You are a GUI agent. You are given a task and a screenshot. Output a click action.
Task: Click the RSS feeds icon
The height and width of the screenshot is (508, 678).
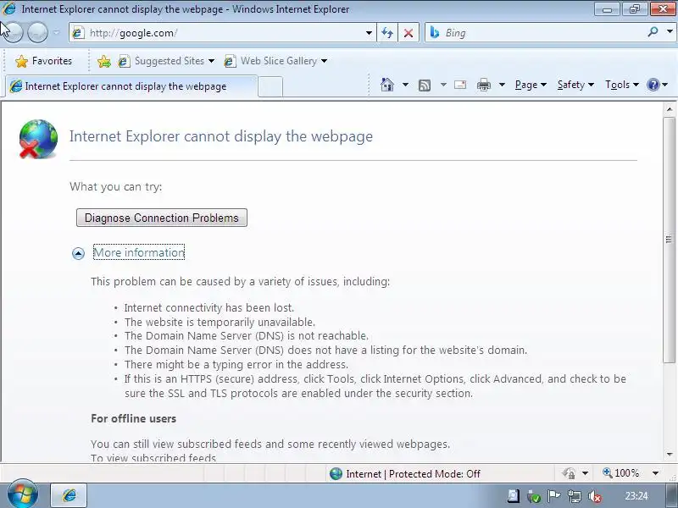pyautogui.click(x=425, y=86)
